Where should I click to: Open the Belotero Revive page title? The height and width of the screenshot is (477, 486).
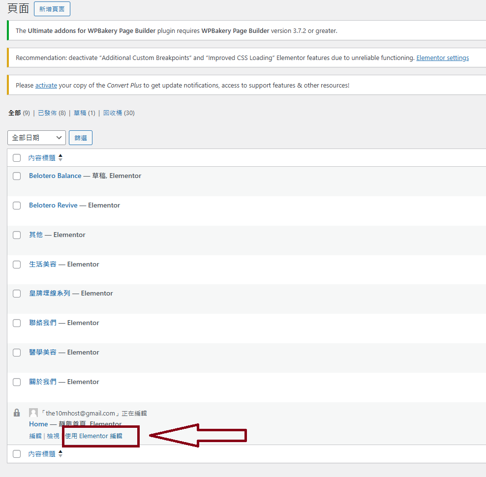coord(53,206)
